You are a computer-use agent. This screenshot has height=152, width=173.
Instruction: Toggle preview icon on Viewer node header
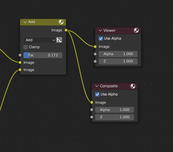coord(136,30)
